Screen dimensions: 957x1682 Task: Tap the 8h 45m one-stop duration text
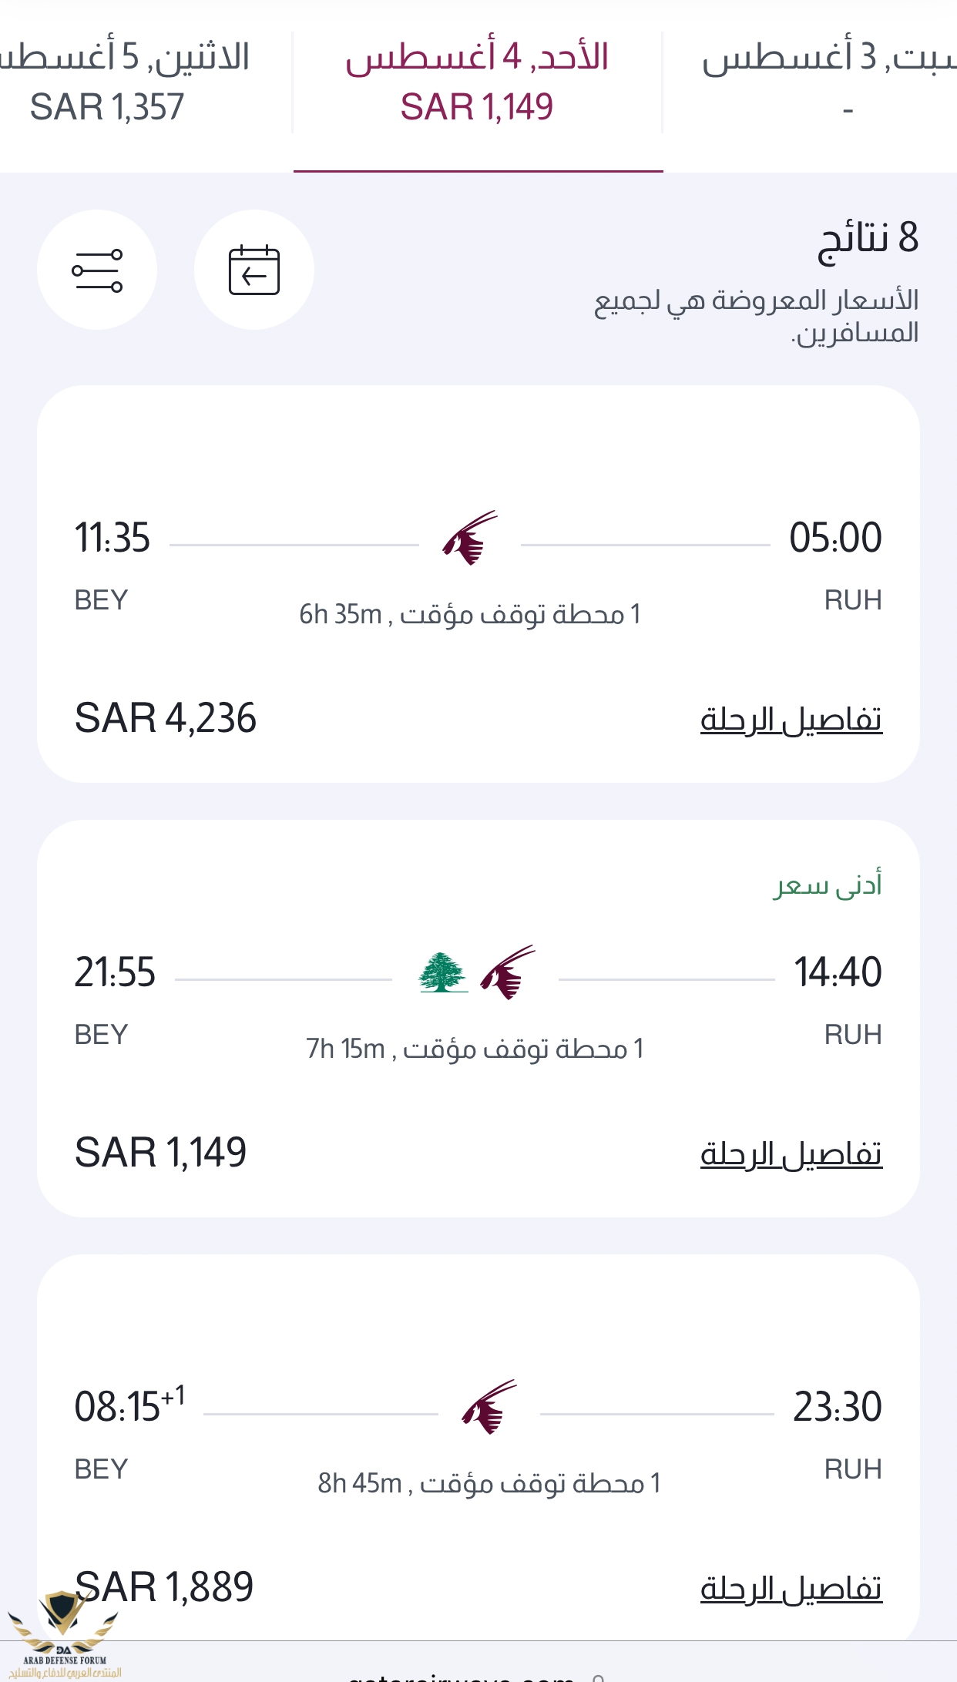click(x=489, y=1484)
